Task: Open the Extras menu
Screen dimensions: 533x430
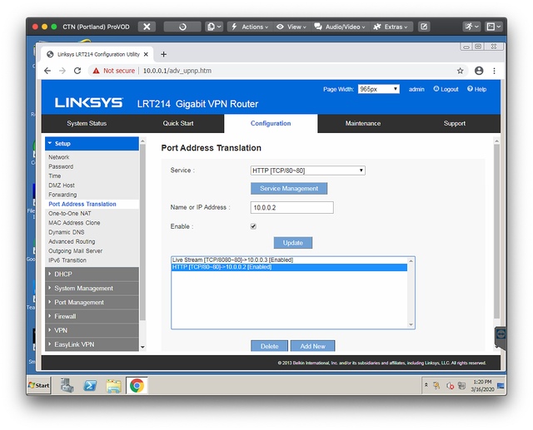Action: pos(391,27)
